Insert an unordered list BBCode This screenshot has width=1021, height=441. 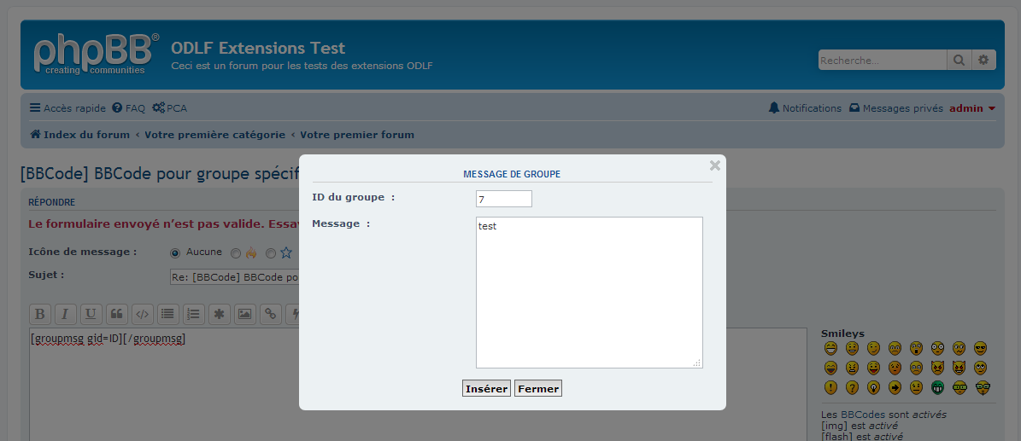(x=167, y=314)
